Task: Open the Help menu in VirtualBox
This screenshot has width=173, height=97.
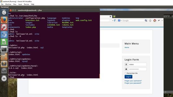Action: (32, 4)
